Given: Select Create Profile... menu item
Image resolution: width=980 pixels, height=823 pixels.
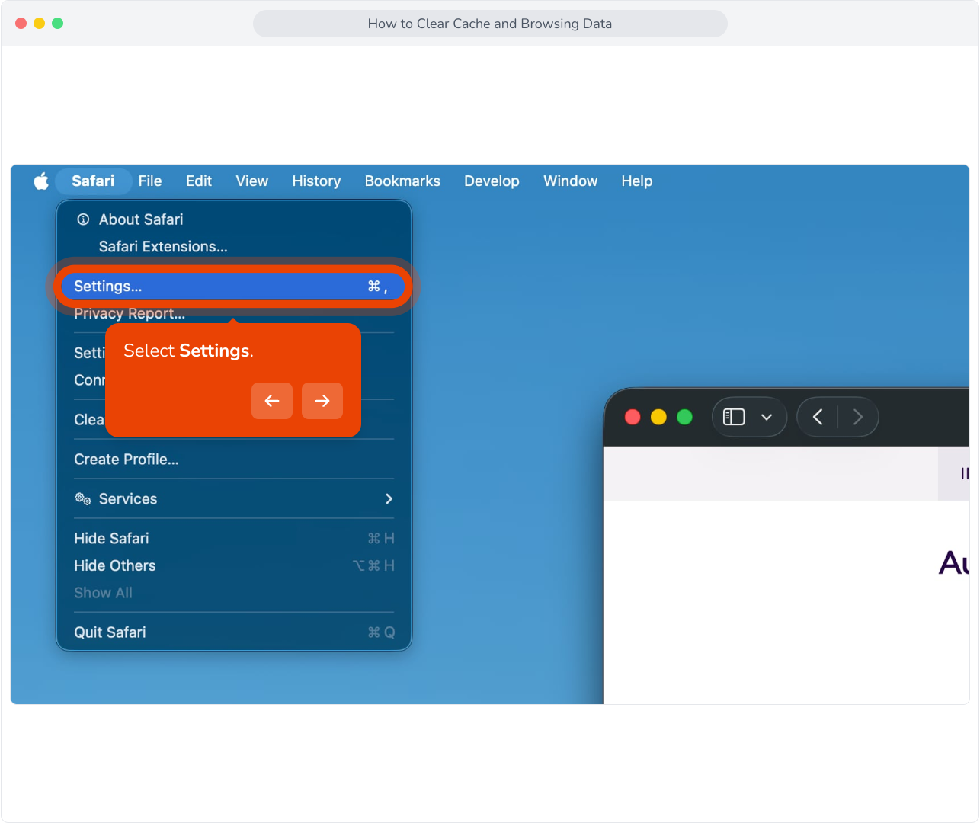Looking at the screenshot, I should (x=127, y=460).
